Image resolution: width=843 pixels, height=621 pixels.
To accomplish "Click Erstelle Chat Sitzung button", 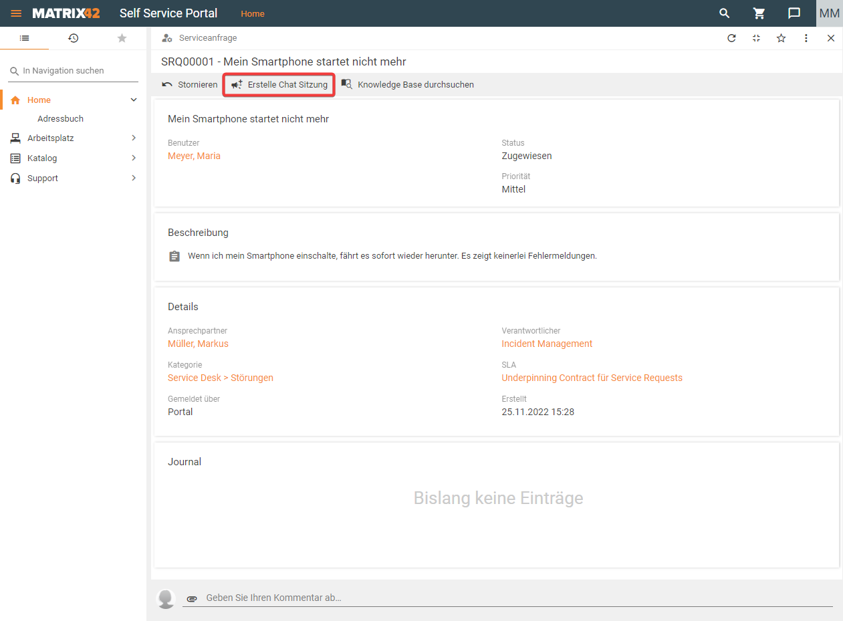I will pos(279,85).
